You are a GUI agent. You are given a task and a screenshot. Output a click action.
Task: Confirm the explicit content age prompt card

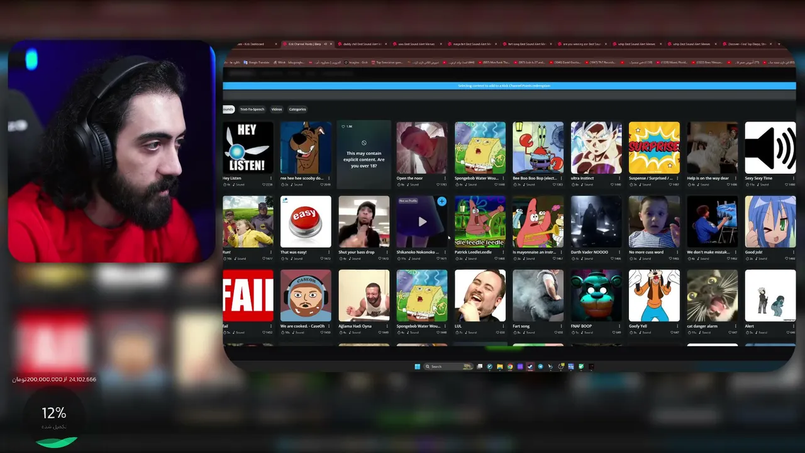[x=364, y=155]
